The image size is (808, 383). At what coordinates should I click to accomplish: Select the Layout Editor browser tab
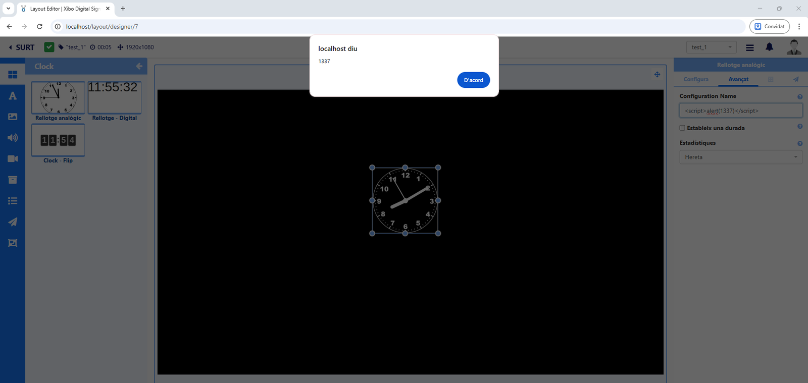pos(65,9)
